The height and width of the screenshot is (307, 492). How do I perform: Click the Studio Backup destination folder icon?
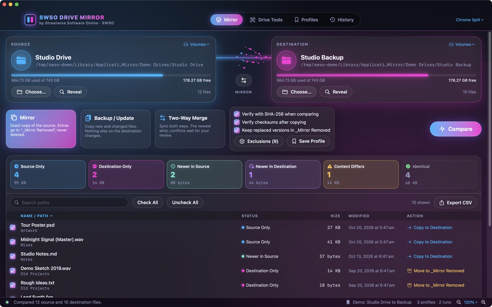tap(286, 60)
